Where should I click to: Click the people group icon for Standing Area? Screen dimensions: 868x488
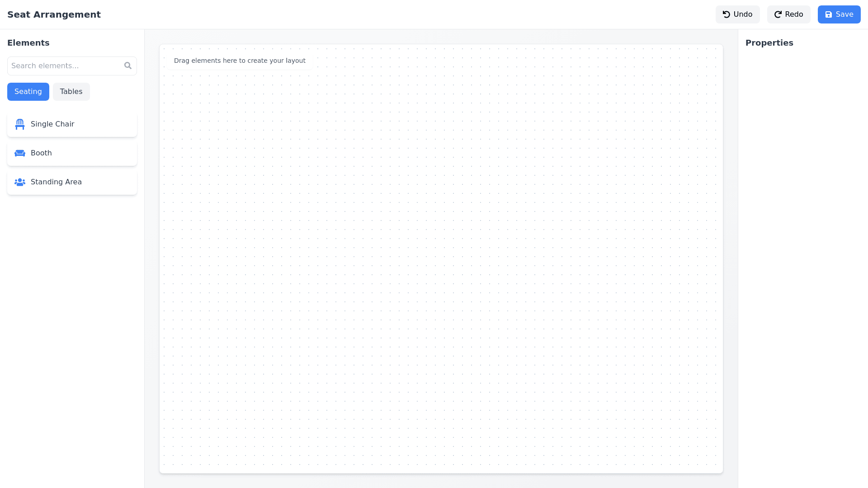pos(20,182)
